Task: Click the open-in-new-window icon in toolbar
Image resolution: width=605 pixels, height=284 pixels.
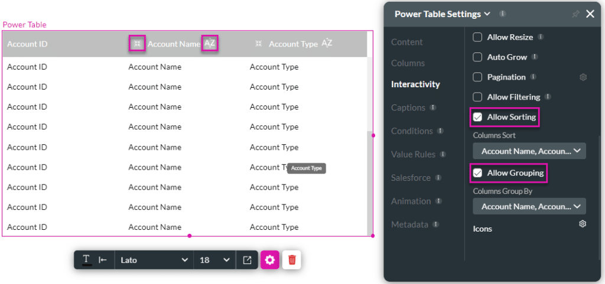Action: 247,260
